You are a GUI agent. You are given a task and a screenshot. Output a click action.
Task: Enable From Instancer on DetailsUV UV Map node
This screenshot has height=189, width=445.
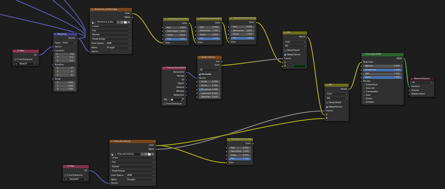65,175
